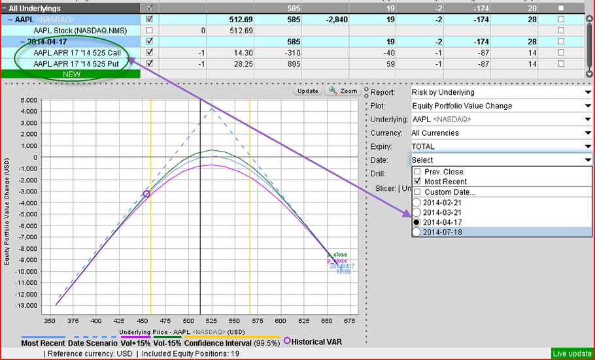
Task: Collapse the All Underlyings tree node
Action: click(x=4, y=8)
